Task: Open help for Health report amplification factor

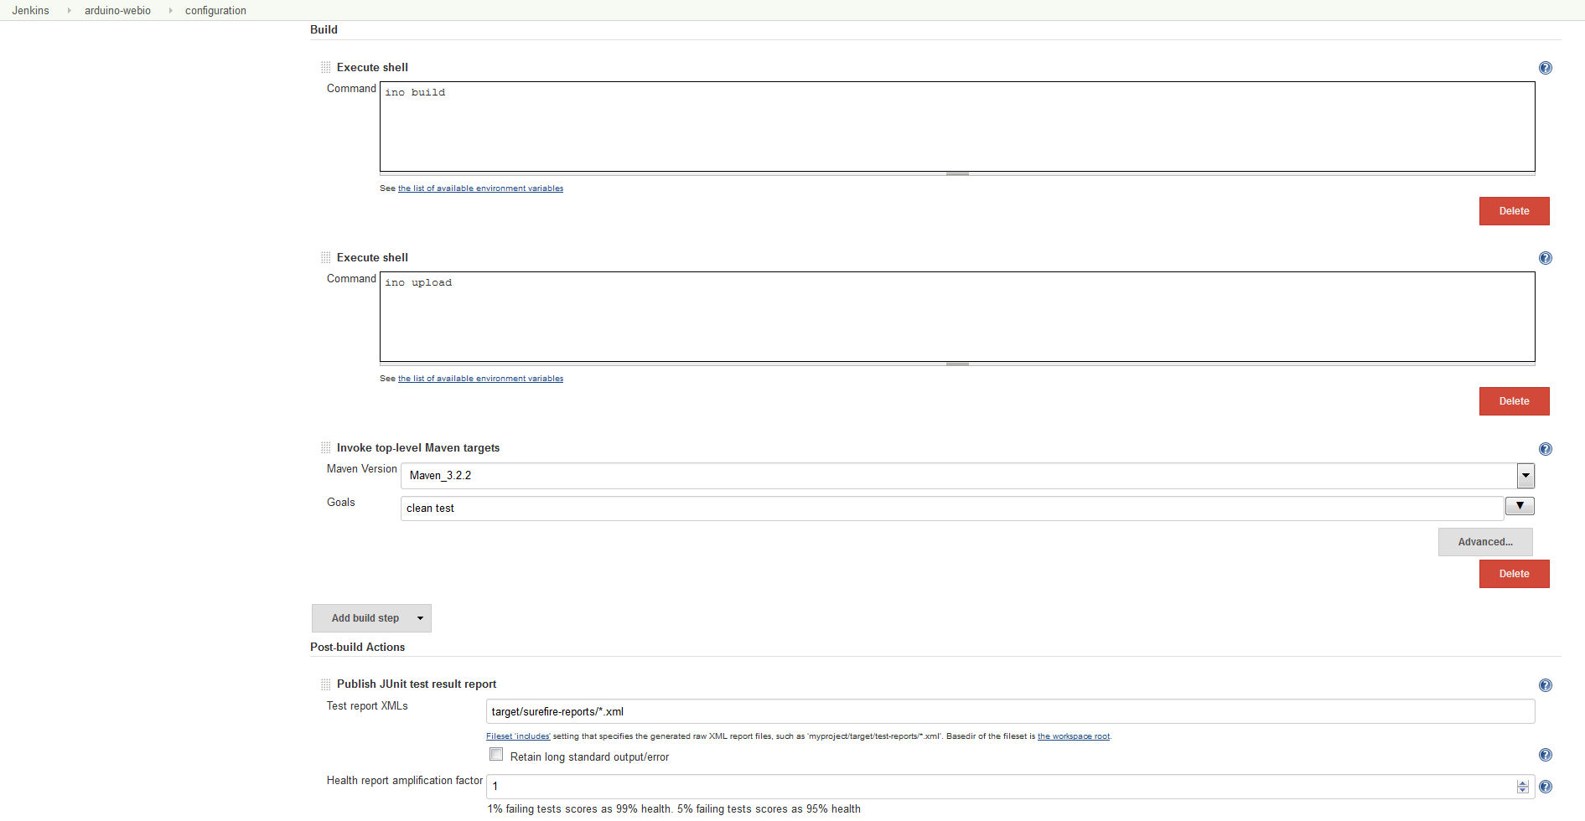Action: point(1546,787)
